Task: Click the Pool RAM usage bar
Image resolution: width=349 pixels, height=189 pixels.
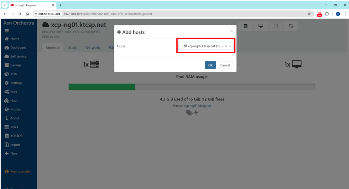Action: point(192,87)
